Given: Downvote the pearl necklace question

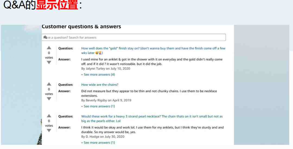Looking at the screenshot, I should (x=49, y=130).
